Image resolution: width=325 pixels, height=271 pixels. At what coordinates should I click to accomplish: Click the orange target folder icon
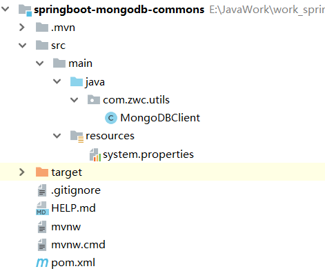[x=42, y=172]
